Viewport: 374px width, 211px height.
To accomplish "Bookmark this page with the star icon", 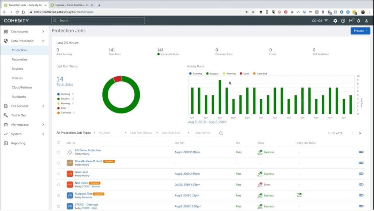I will click(x=253, y=12).
